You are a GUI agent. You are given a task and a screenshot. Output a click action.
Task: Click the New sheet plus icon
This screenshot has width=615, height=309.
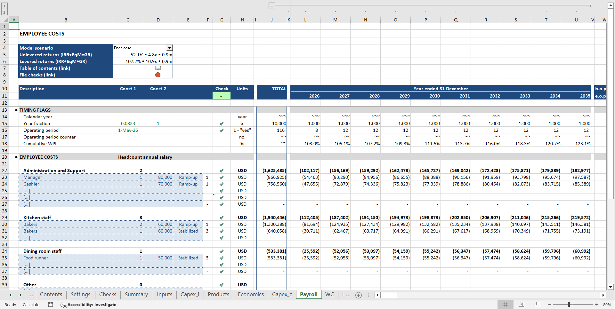click(x=359, y=295)
